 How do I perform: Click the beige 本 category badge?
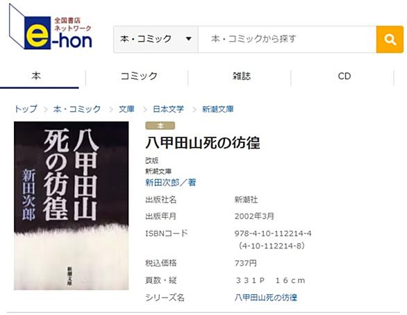(160, 126)
